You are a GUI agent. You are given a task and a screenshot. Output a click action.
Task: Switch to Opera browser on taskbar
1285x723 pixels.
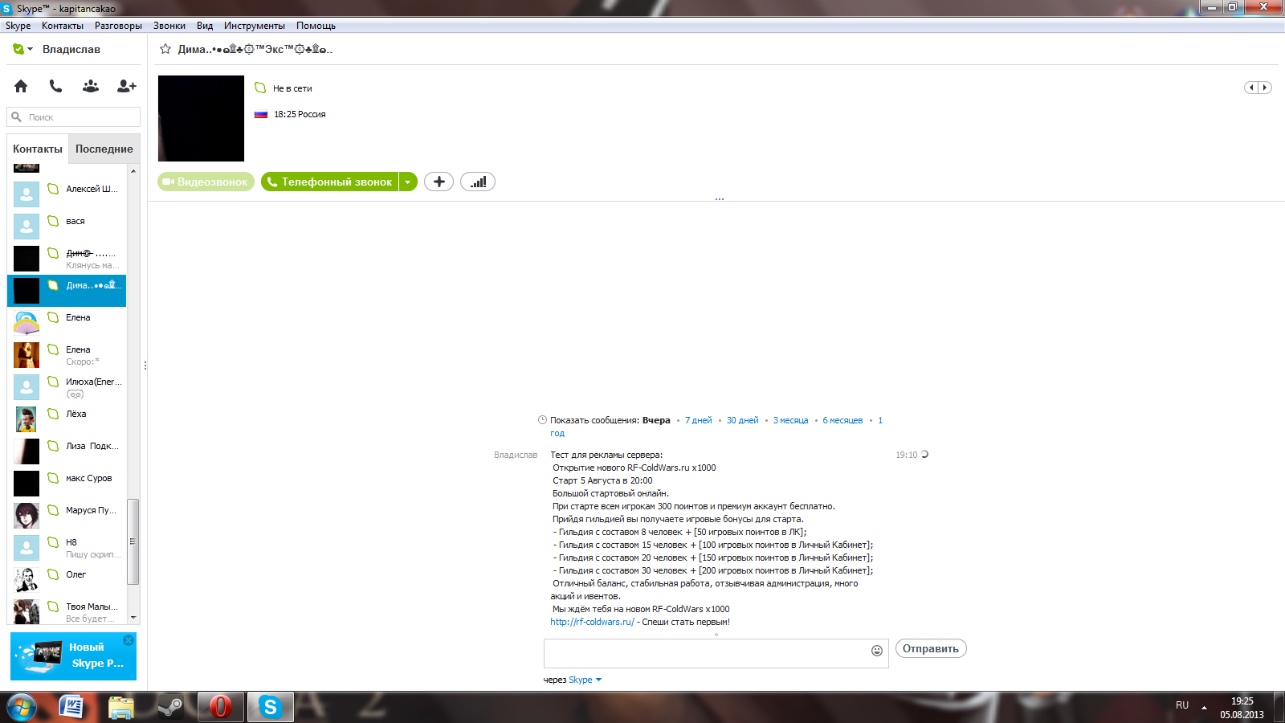click(221, 707)
